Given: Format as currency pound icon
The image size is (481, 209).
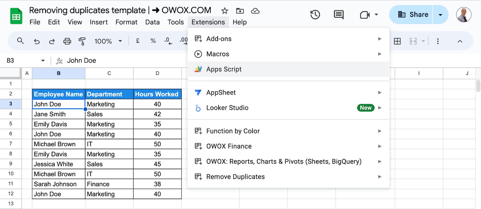Looking at the screenshot, I should tap(138, 41).
